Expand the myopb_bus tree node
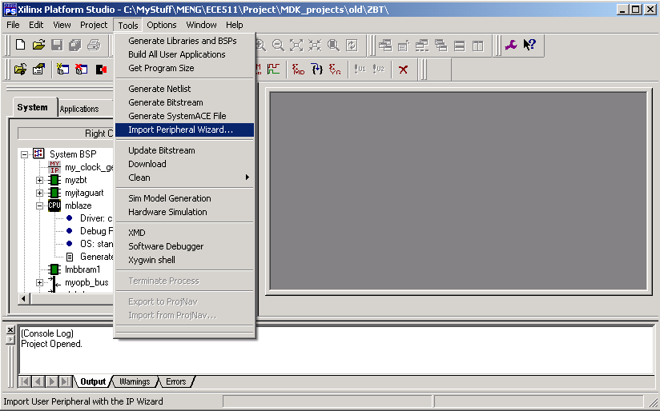660x411 pixels. (x=40, y=282)
